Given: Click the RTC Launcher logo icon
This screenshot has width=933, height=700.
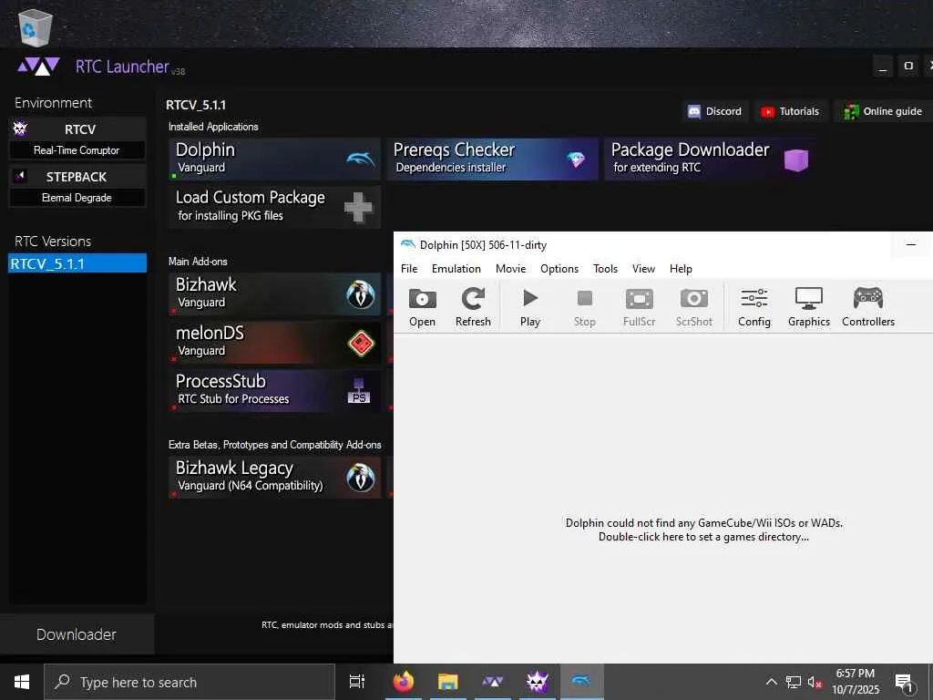Looking at the screenshot, I should coord(38,67).
